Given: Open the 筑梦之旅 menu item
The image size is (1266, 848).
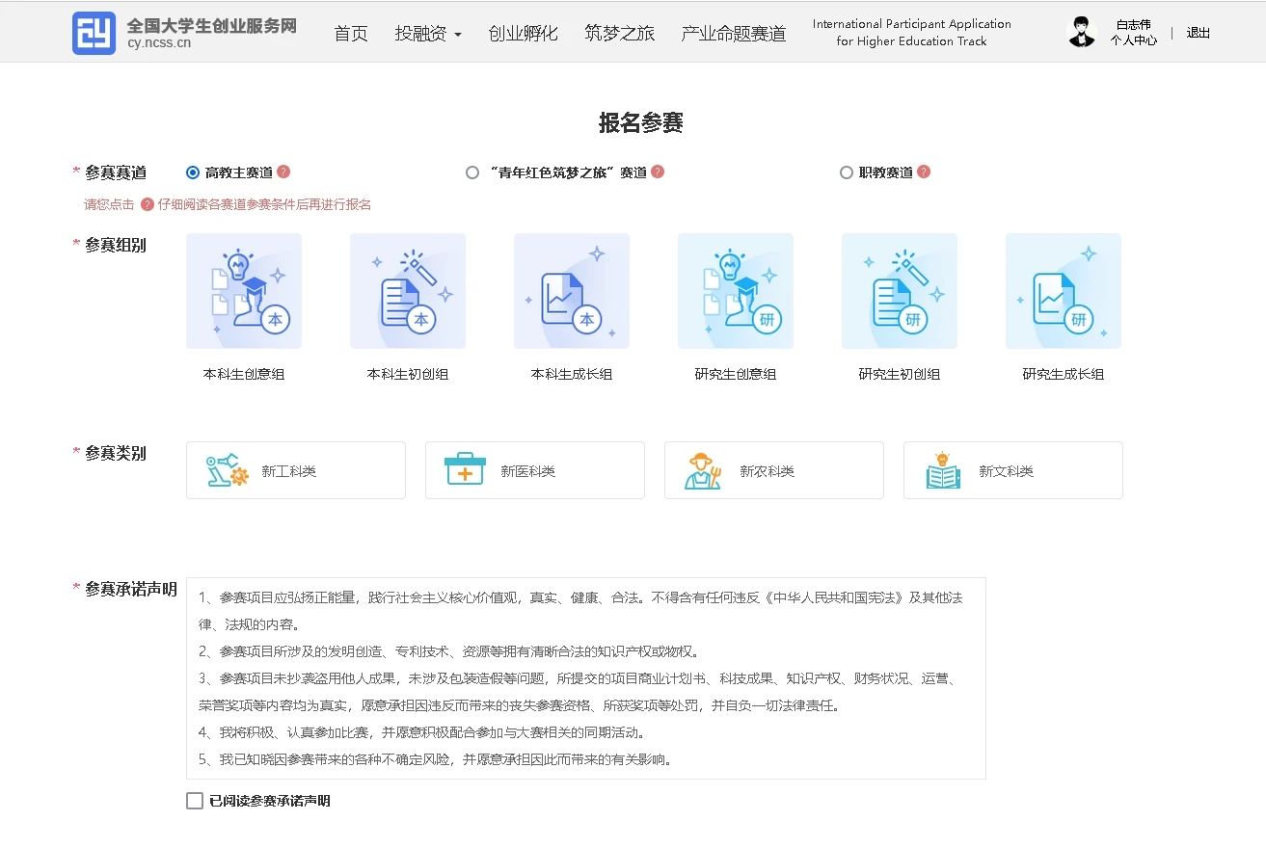Looking at the screenshot, I should (x=619, y=34).
